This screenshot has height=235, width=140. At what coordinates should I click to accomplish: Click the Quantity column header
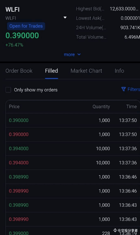coord(101,107)
